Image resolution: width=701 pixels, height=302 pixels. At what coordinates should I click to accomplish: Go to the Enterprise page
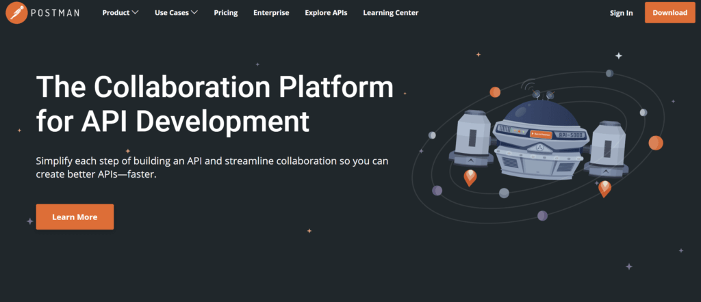click(271, 13)
